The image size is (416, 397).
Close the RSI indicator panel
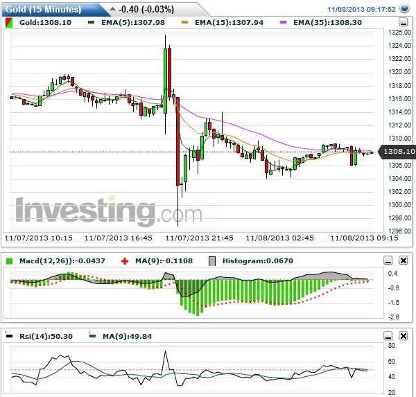pos(404,336)
